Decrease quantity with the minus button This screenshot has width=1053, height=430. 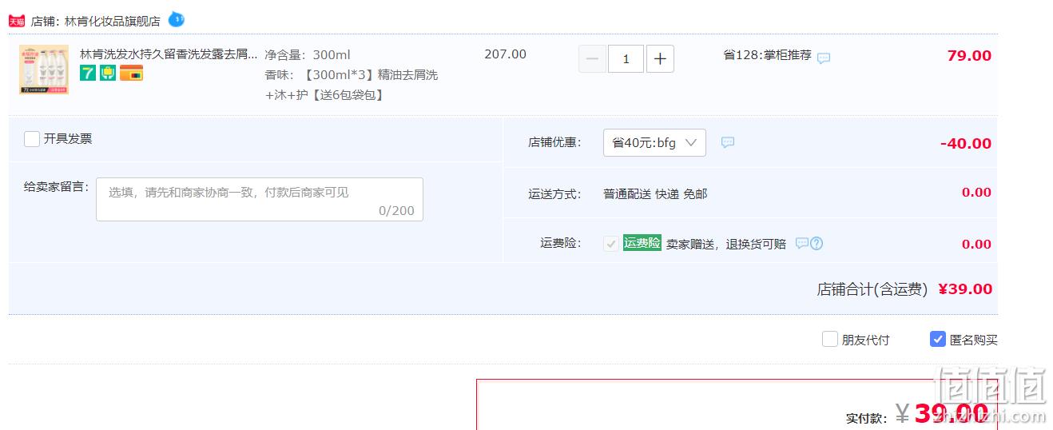[x=592, y=59]
